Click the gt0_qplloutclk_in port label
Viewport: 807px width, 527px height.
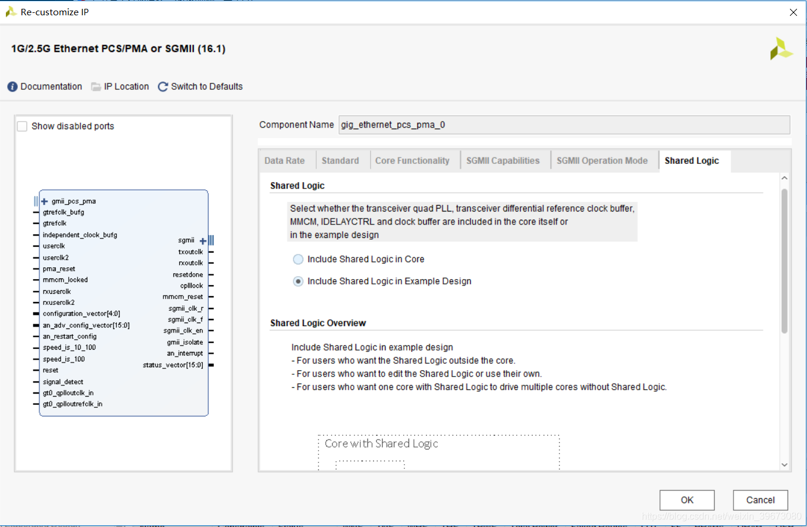coord(68,394)
